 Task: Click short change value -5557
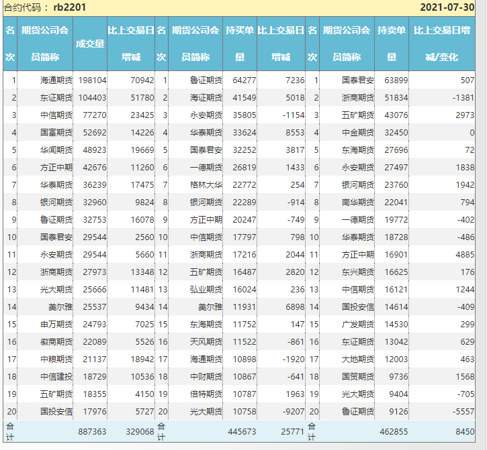click(x=463, y=412)
